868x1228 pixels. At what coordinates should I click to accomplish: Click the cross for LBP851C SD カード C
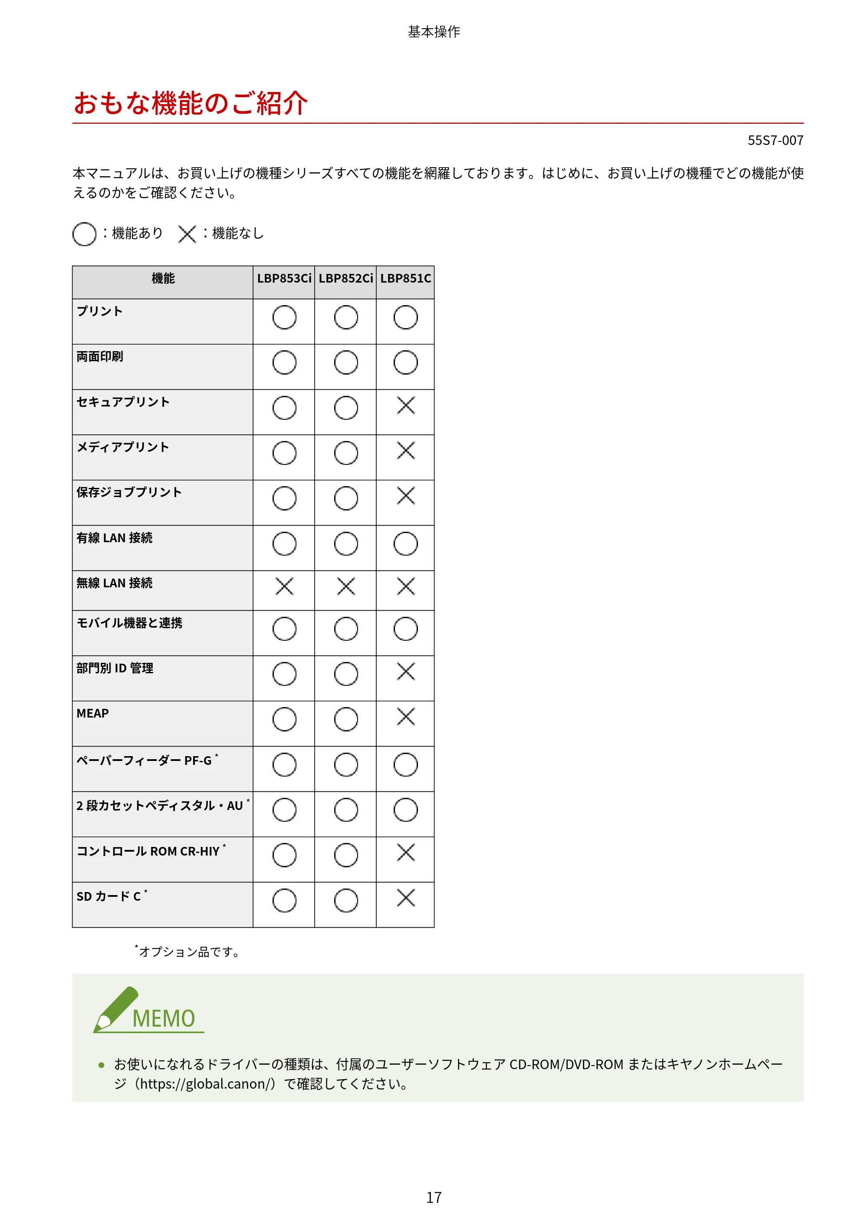pos(406,898)
